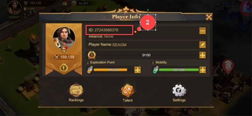Add VIP experience with plus button
Image resolution: width=252 pixels, height=116 pixels.
203,55
